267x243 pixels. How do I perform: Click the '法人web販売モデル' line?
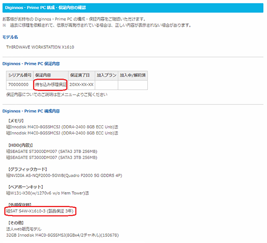(24, 229)
